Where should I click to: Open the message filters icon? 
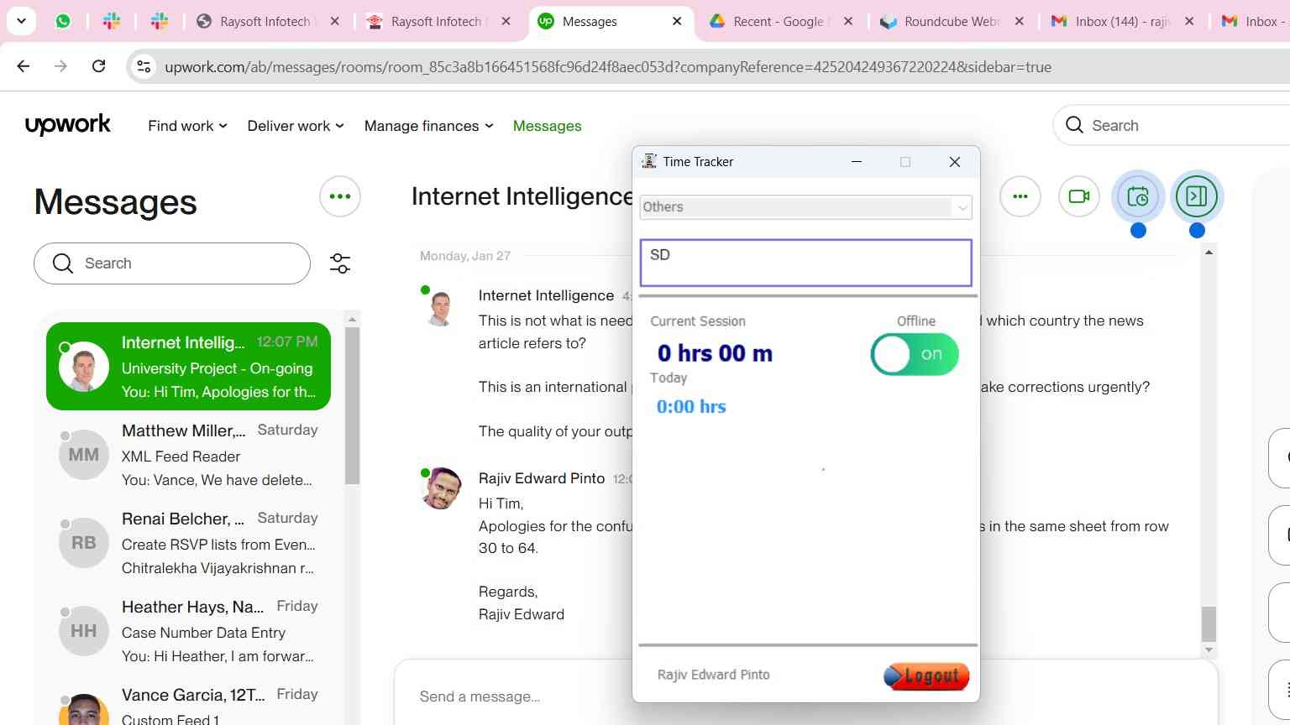(340, 263)
